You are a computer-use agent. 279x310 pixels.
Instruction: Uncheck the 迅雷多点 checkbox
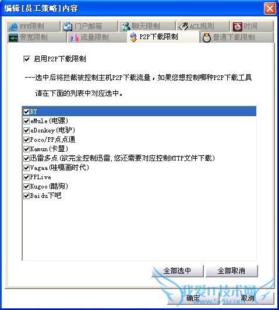[x=26, y=158]
